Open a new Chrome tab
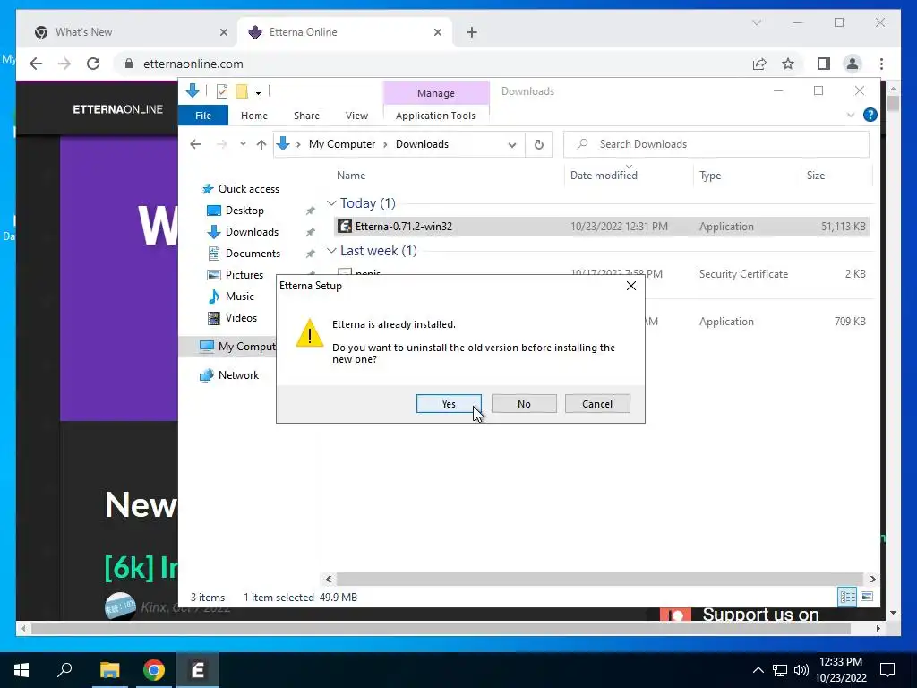 [x=471, y=32]
